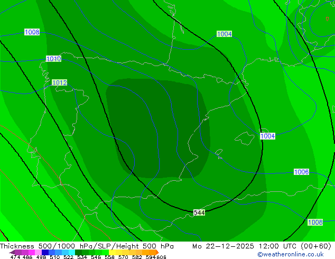
Task: Pick the yellow swatch in legend
Action: pos(112,252)
